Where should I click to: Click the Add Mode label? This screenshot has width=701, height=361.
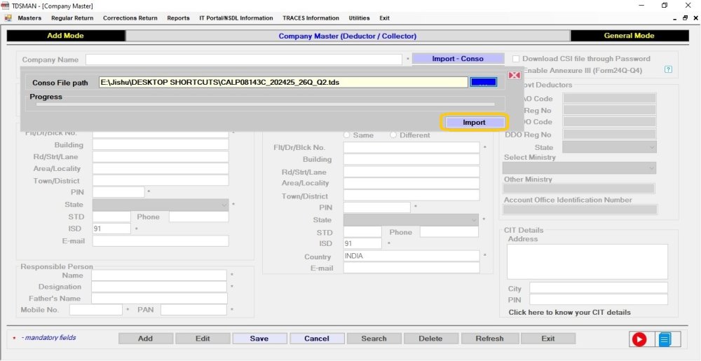66,36
